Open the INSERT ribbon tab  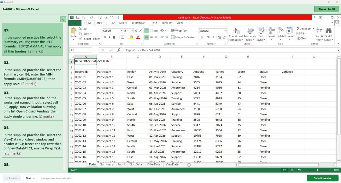(x=101, y=23)
